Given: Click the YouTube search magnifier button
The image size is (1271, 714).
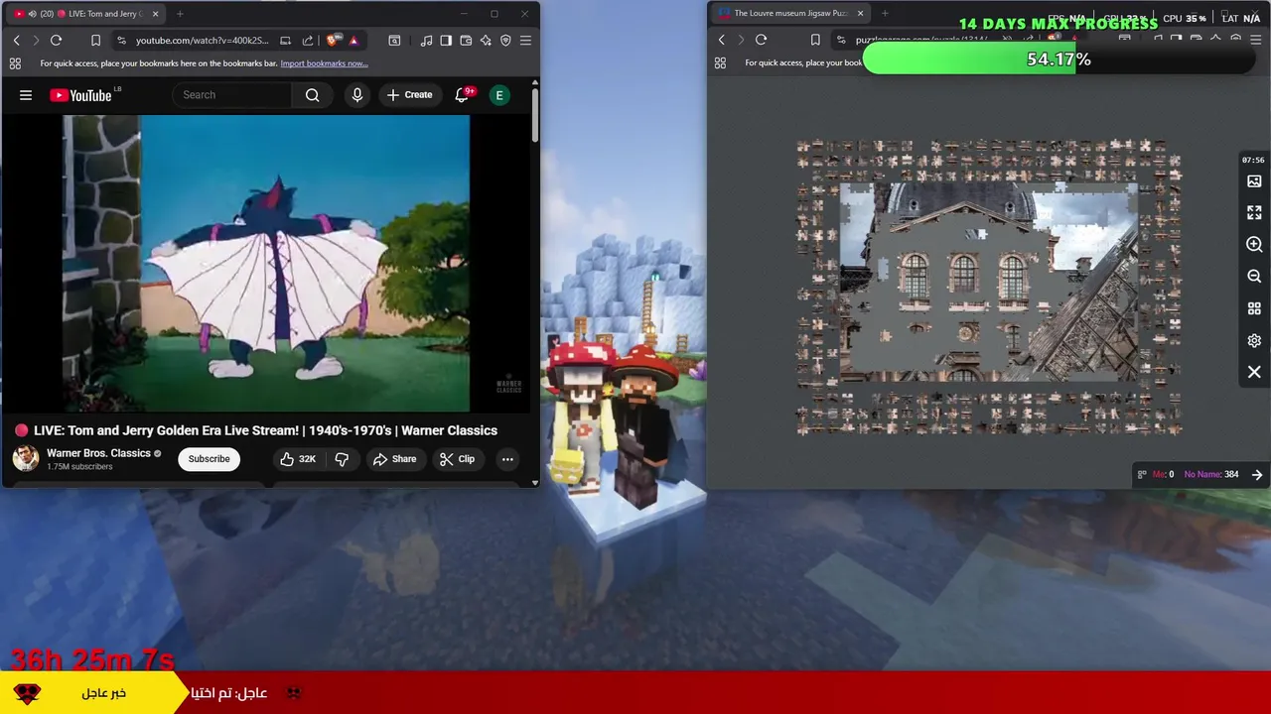Looking at the screenshot, I should [x=313, y=95].
